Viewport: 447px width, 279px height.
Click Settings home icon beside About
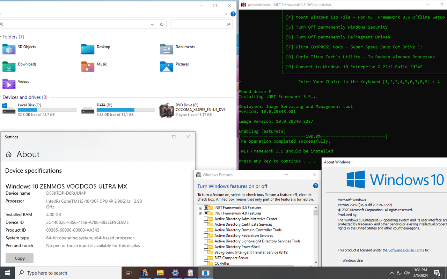pos(9,154)
